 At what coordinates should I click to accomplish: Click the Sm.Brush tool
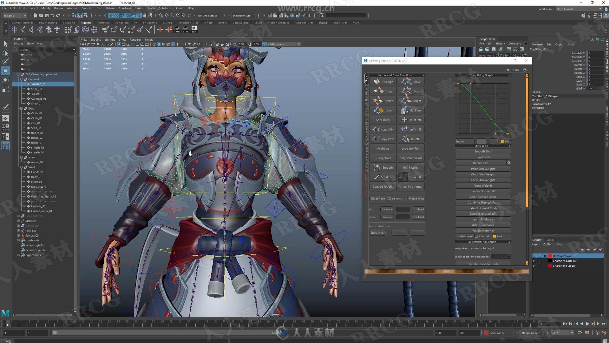pyautogui.click(x=383, y=177)
